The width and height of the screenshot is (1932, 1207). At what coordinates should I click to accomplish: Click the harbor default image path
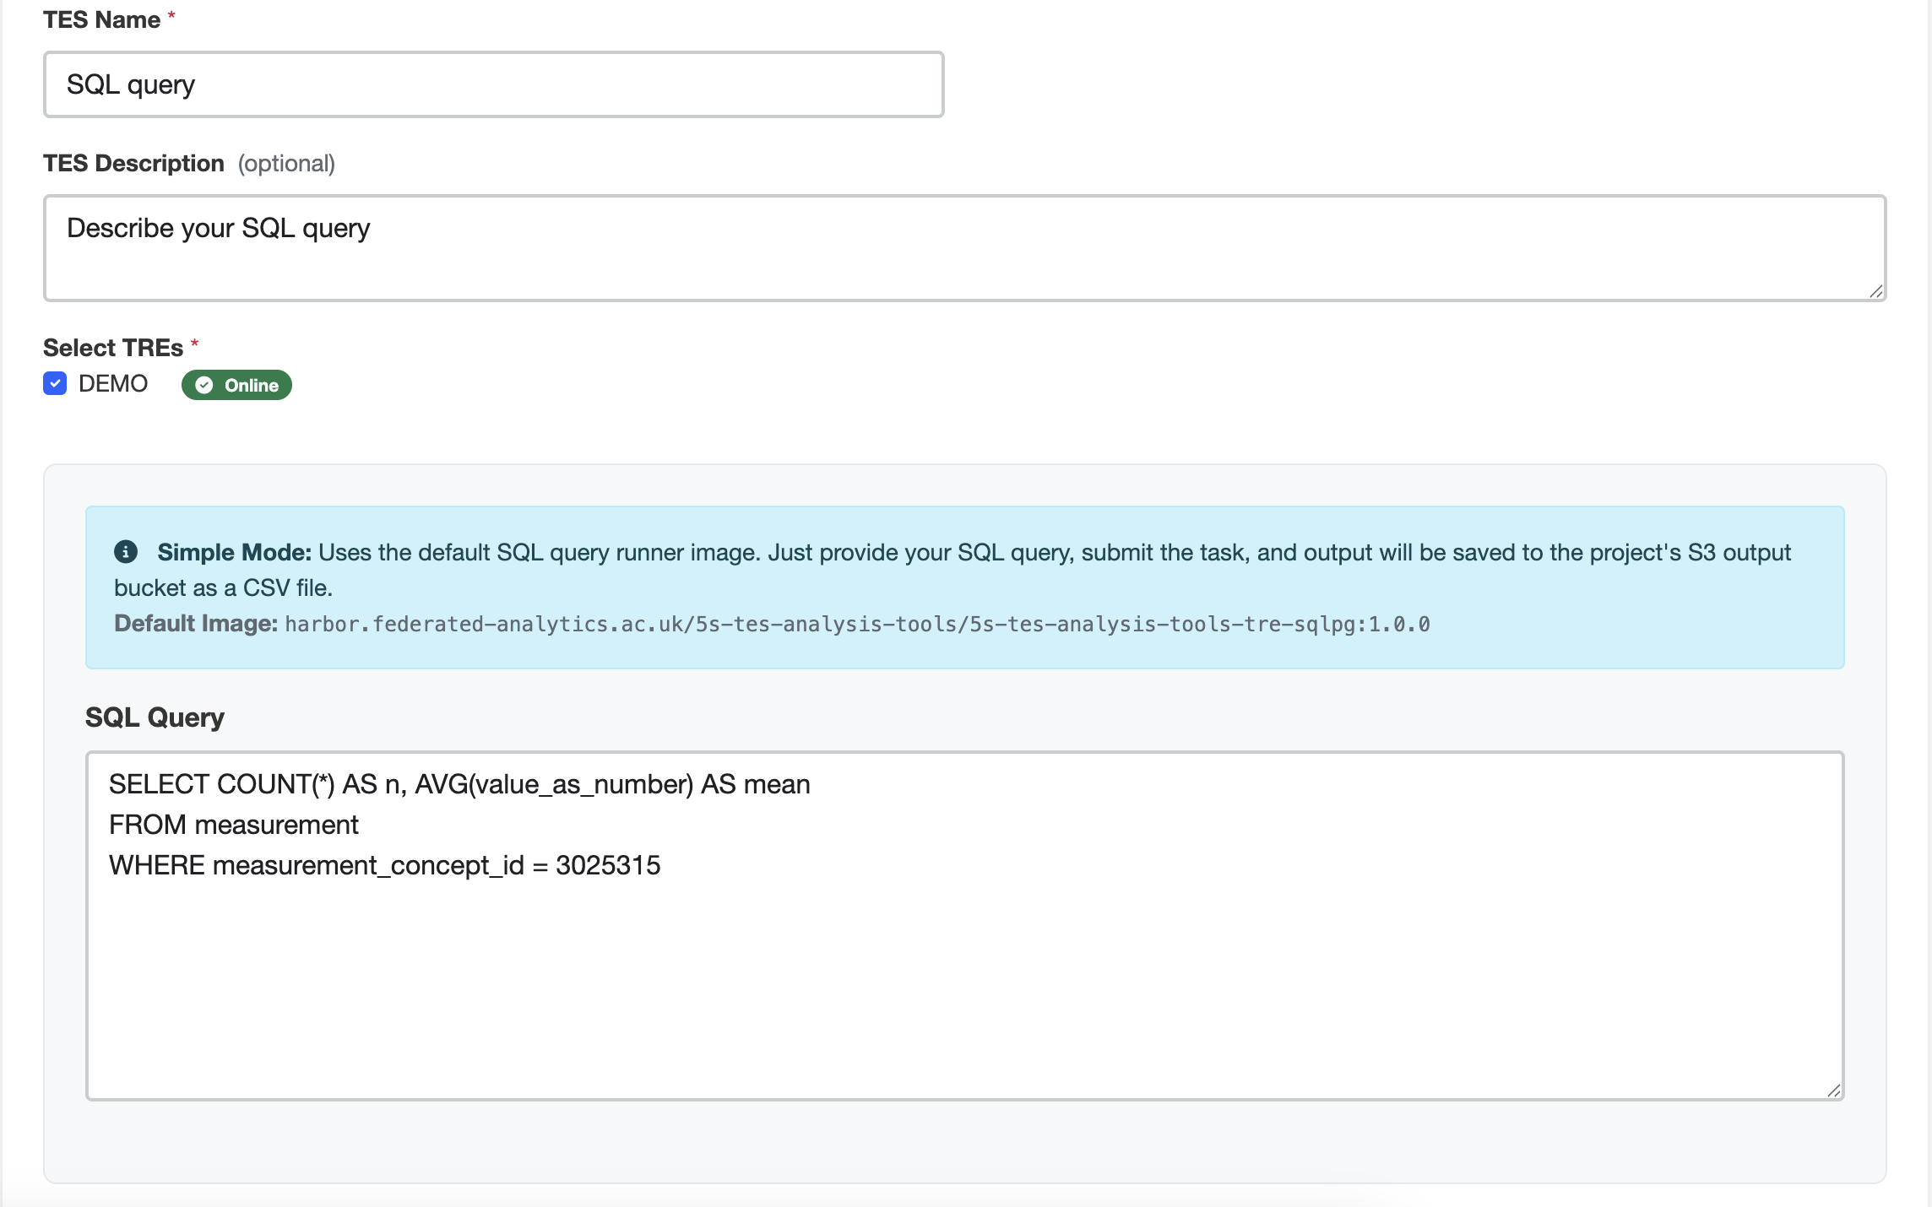[x=856, y=624]
